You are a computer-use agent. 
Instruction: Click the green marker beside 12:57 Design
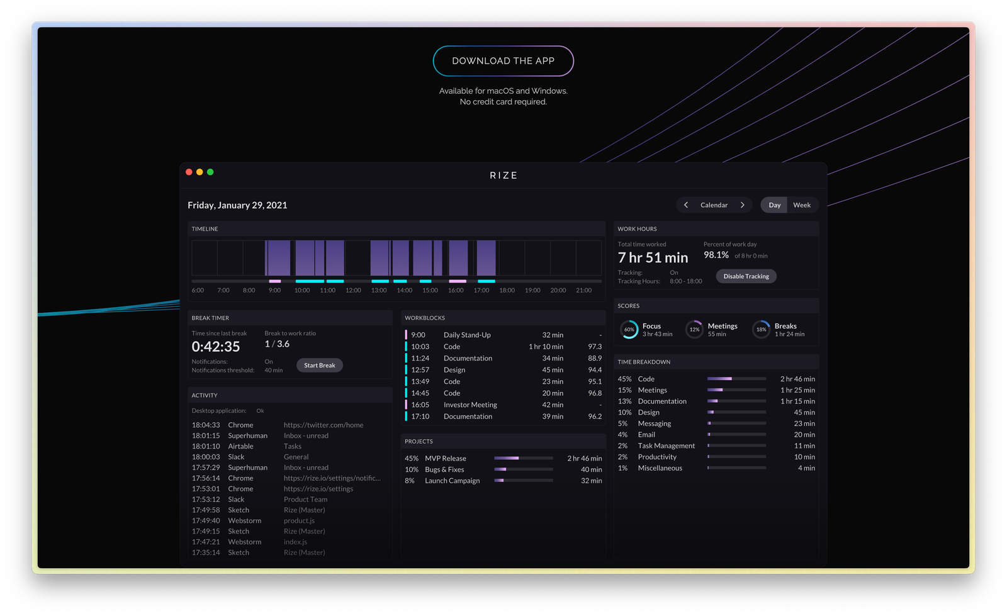[x=407, y=369]
